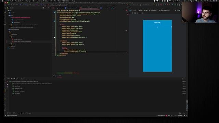This screenshot has width=219, height=123.
Task: Expand the values folder
Action: coord(10,46)
